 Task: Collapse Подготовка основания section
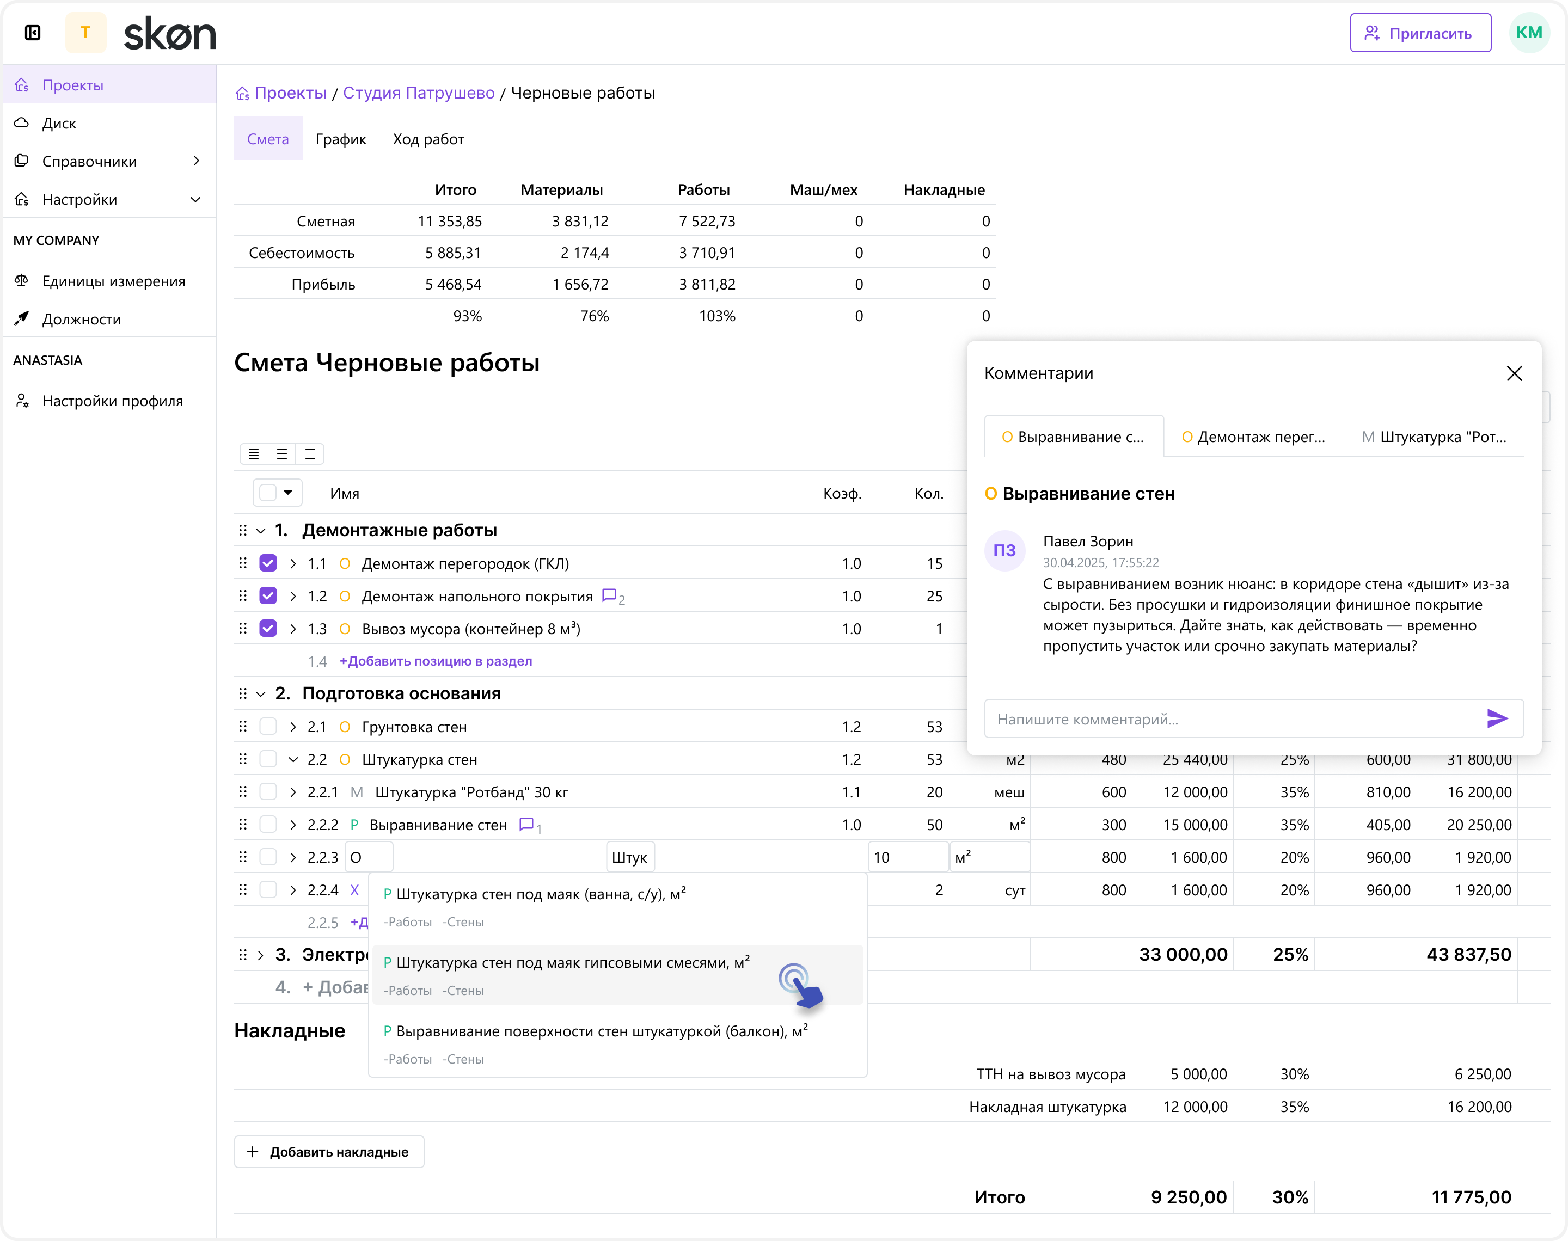[261, 694]
